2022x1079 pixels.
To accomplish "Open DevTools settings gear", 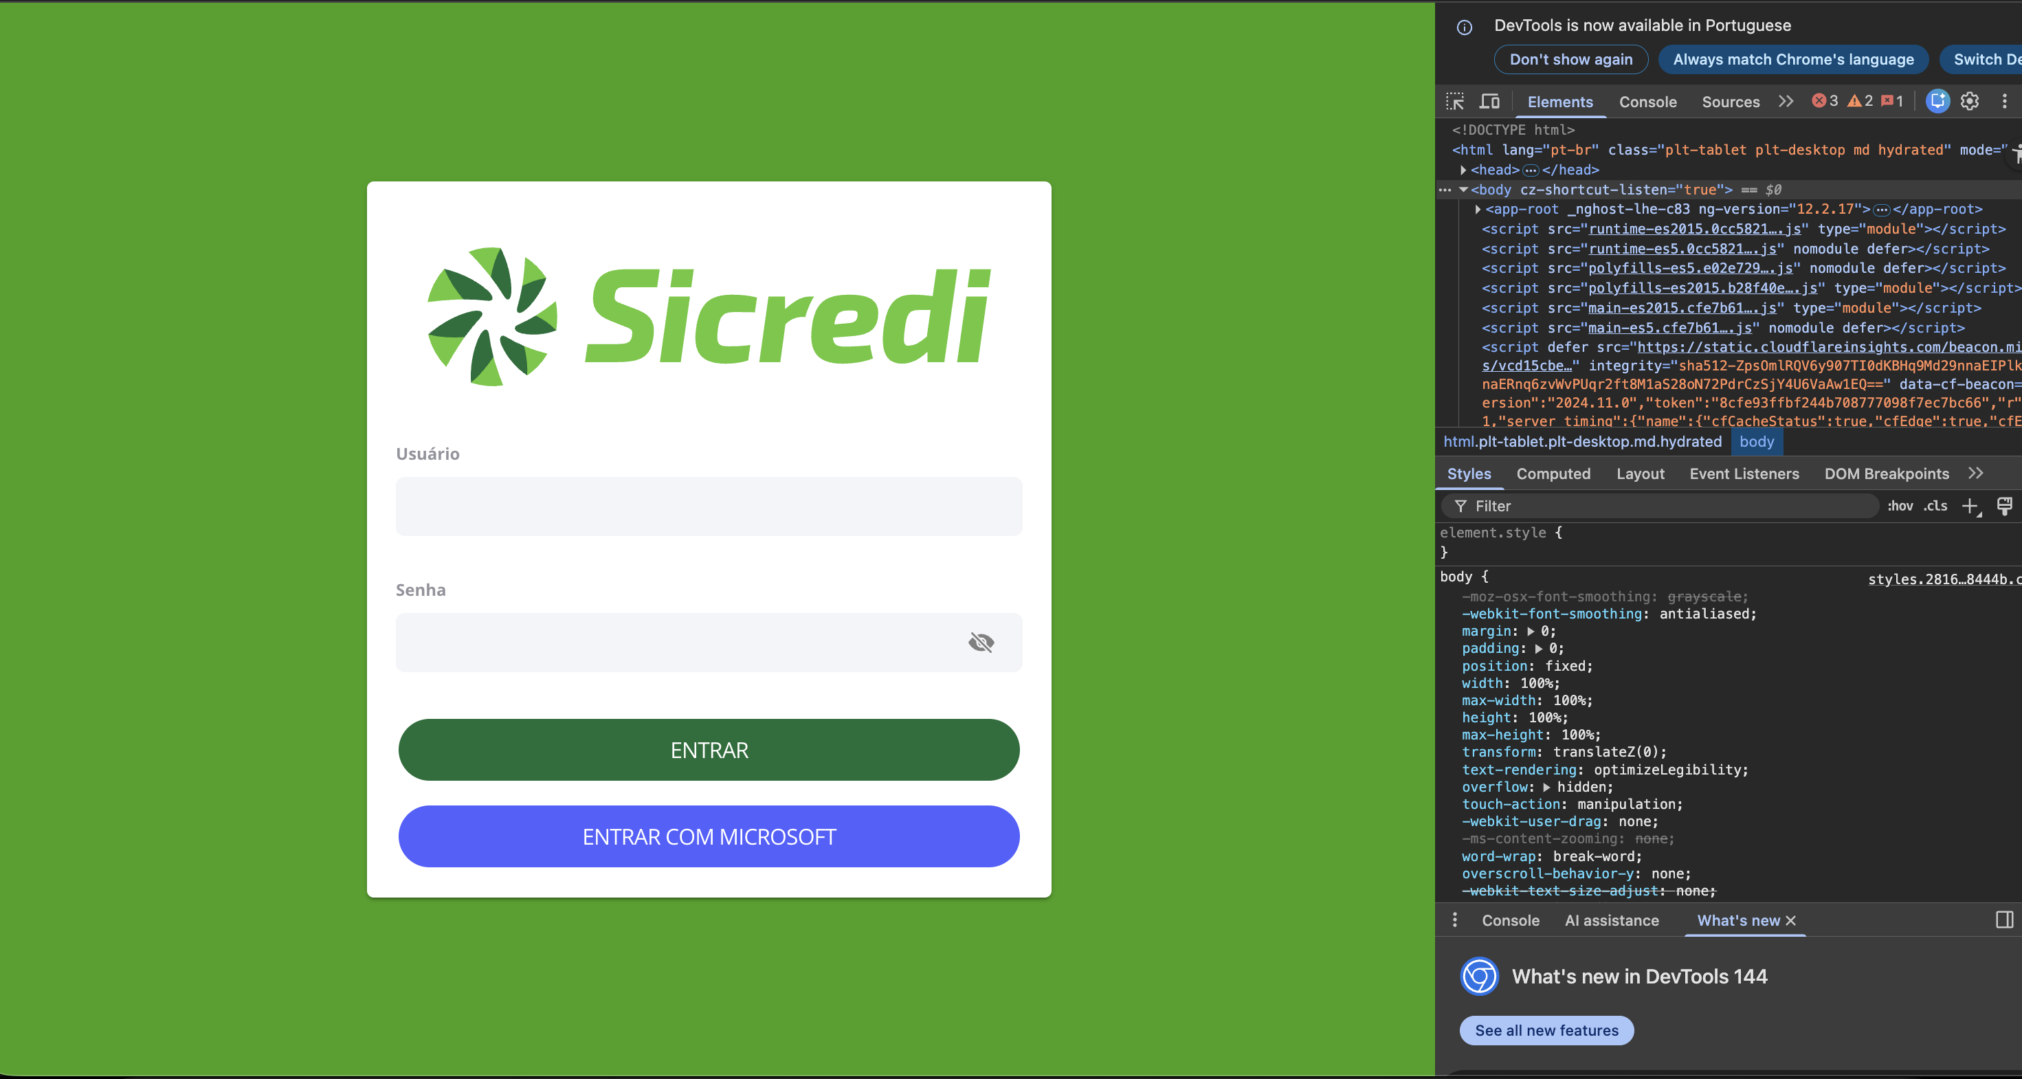I will pos(1969,101).
